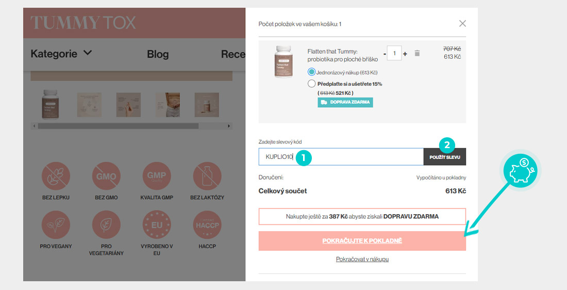Click the gallery scrollbar right arrow
Image resolution: width=567 pixels, height=290 pixels.
(229, 126)
